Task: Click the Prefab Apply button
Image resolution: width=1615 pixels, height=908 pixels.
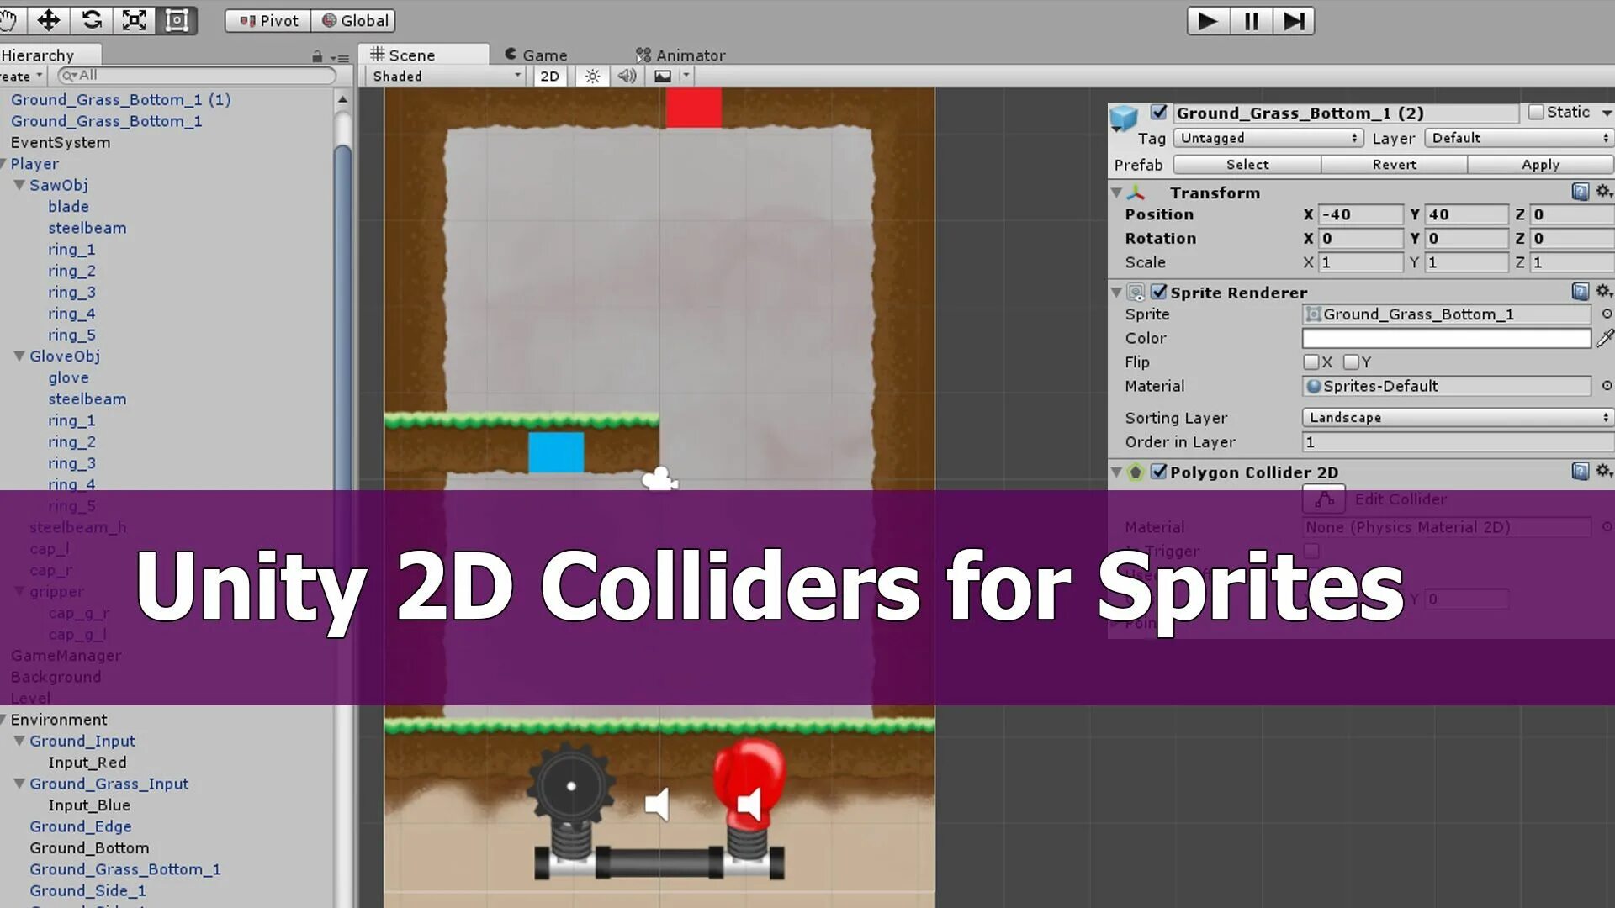Action: point(1541,165)
